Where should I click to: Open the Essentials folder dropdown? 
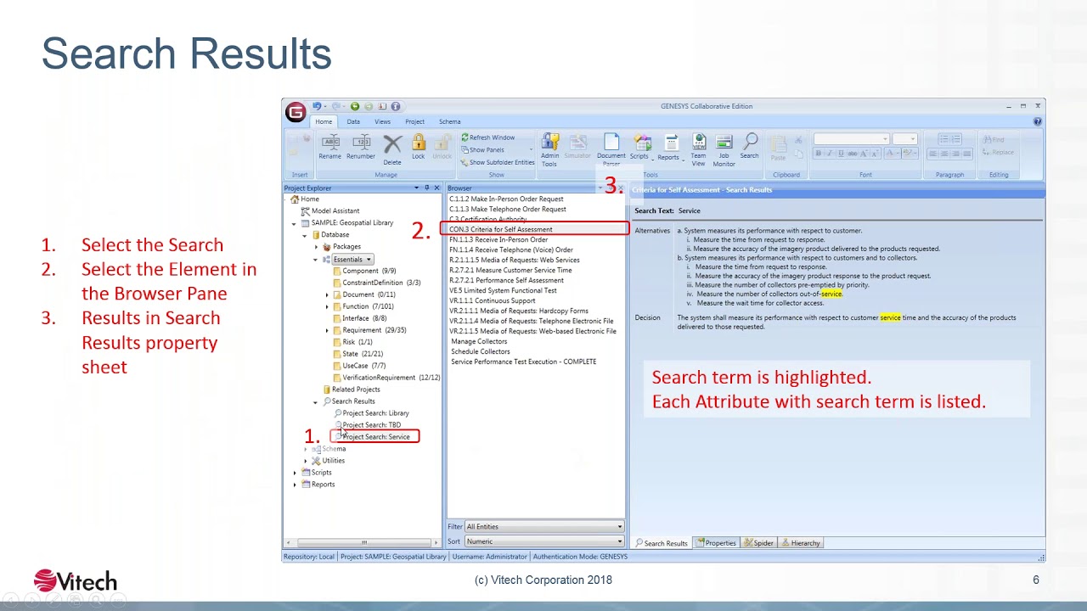[369, 260]
